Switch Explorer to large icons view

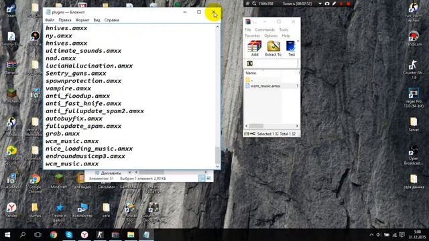(x=208, y=179)
